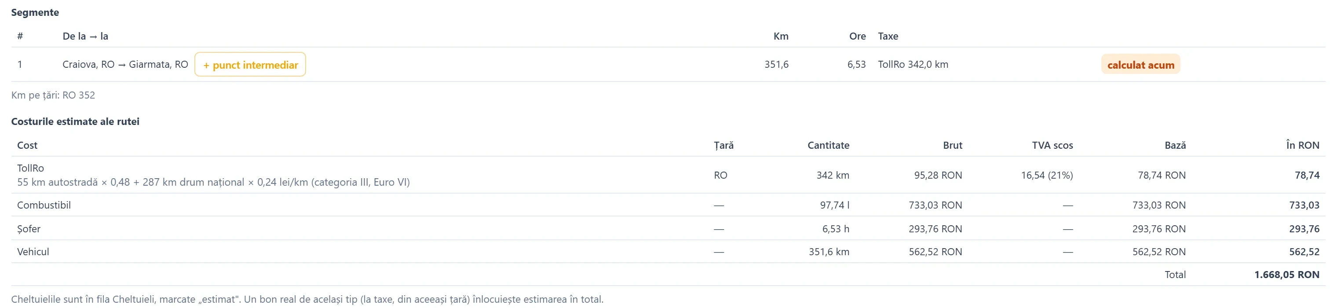1337x308 pixels.
Task: Click the 'Țară' column header
Action: (723, 146)
